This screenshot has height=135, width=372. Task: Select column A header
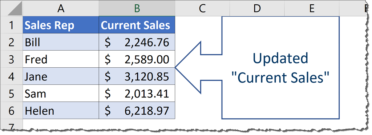[x=61, y=8]
